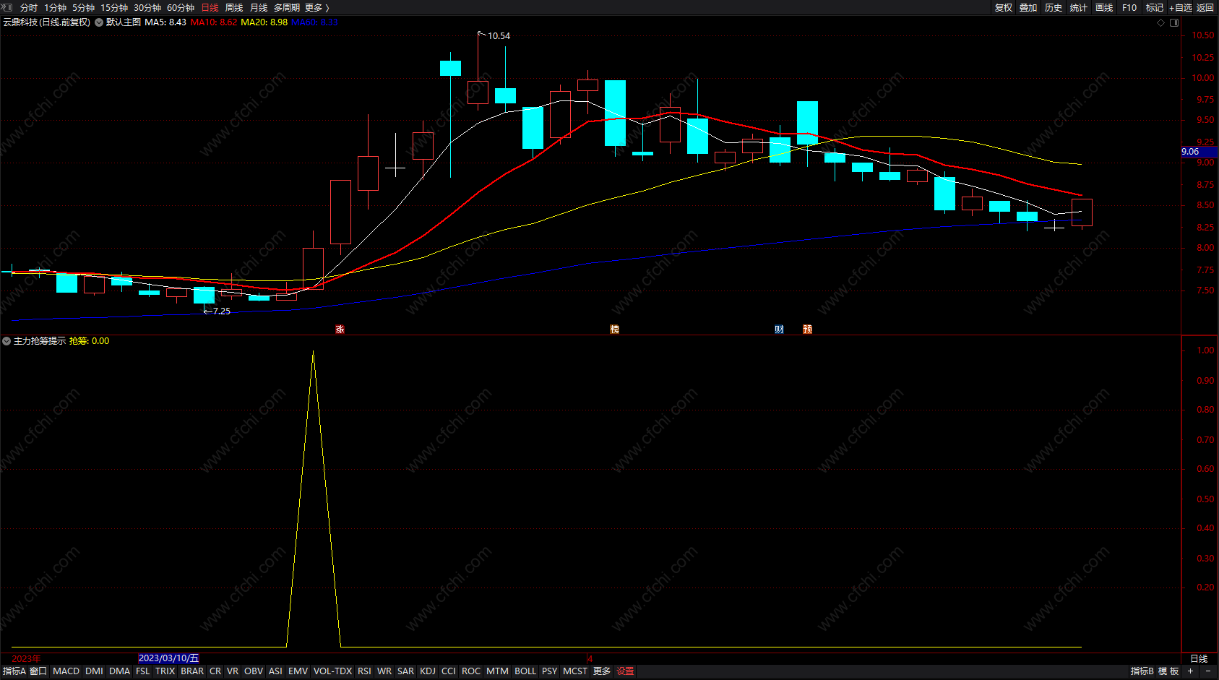This screenshot has height=680, width=1219.
Task: Zoom in with the plus button at bottom right
Action: [x=1190, y=671]
